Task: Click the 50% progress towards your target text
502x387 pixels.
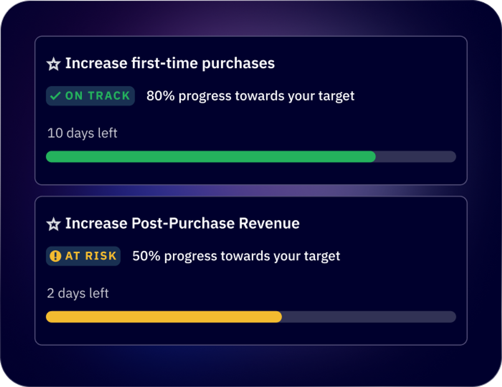Action: (236, 256)
